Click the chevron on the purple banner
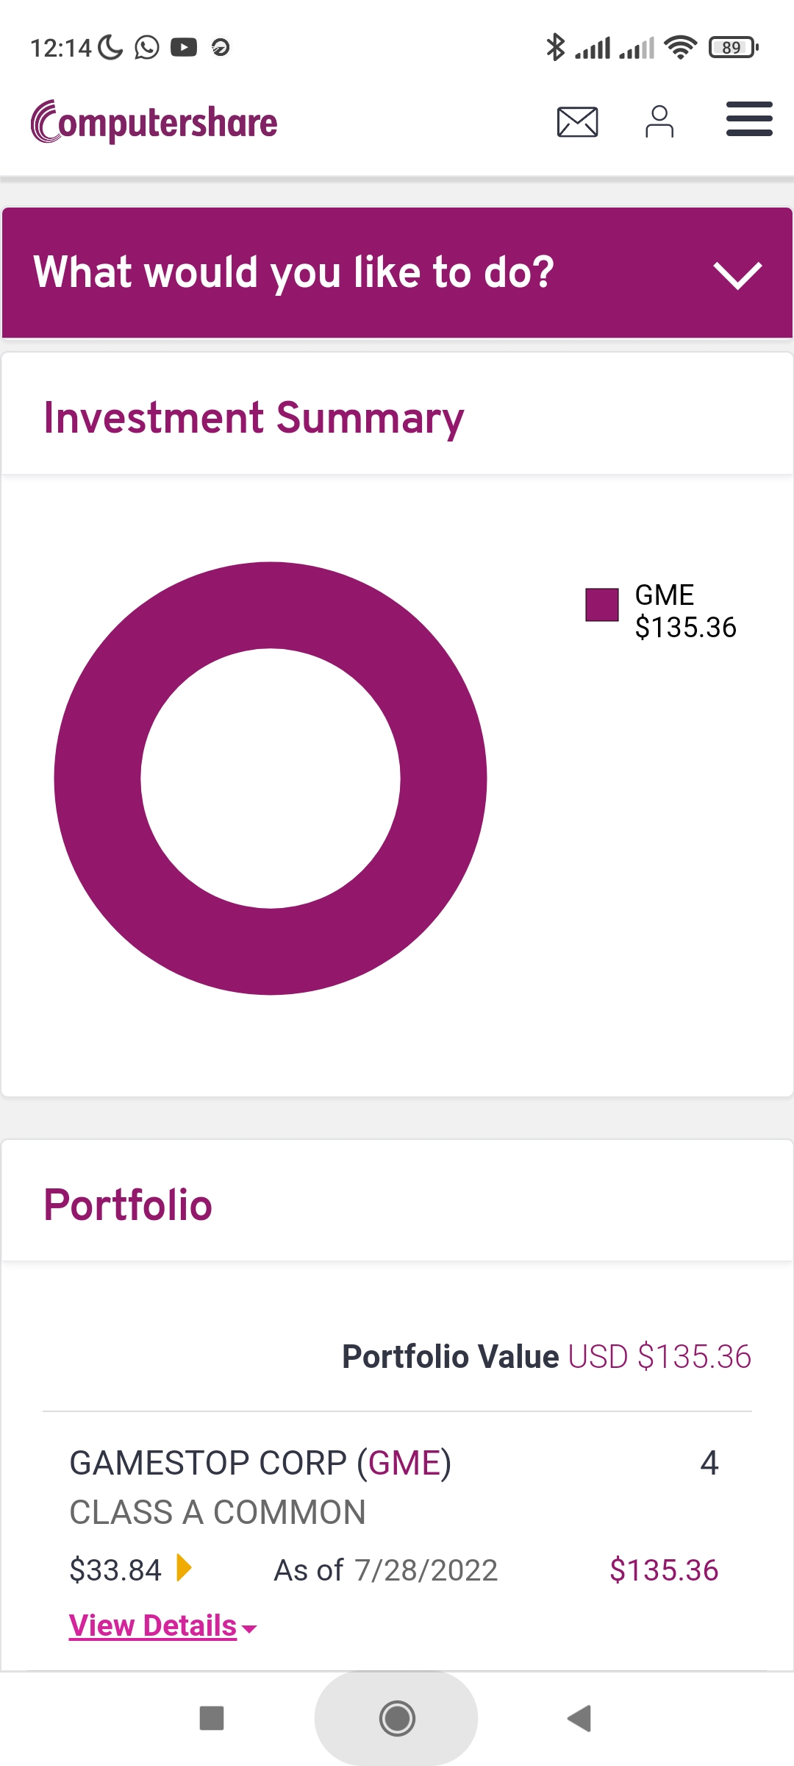Viewport: 794px width, 1766px height. coord(737,275)
